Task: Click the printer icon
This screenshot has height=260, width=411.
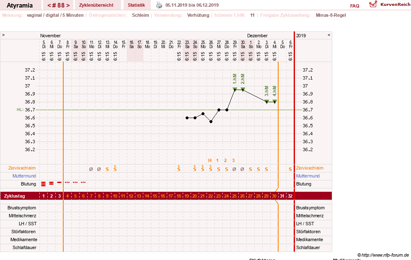Action: click(x=159, y=5)
